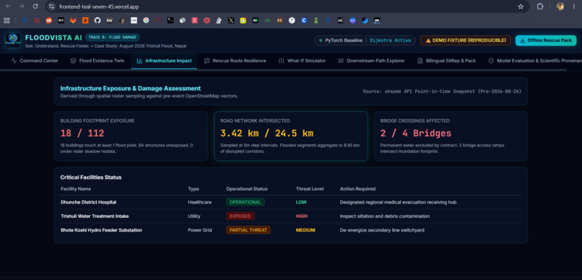
Task: Click the horizontal scrollbar under the tabs
Action: (284, 70)
